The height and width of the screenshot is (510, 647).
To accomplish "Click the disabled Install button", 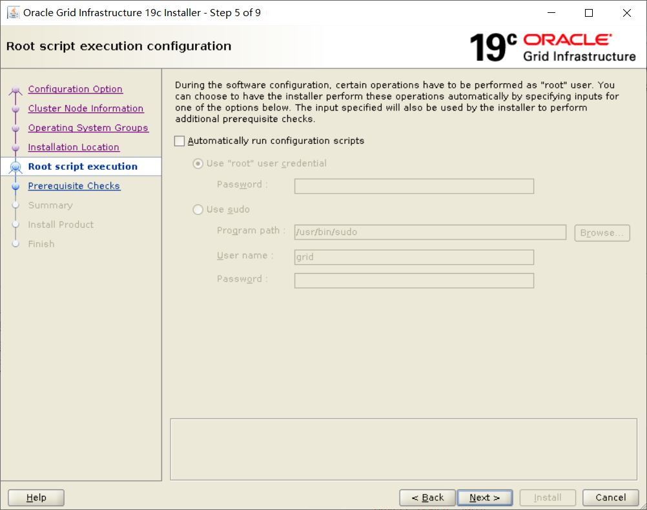I will tap(548, 498).
